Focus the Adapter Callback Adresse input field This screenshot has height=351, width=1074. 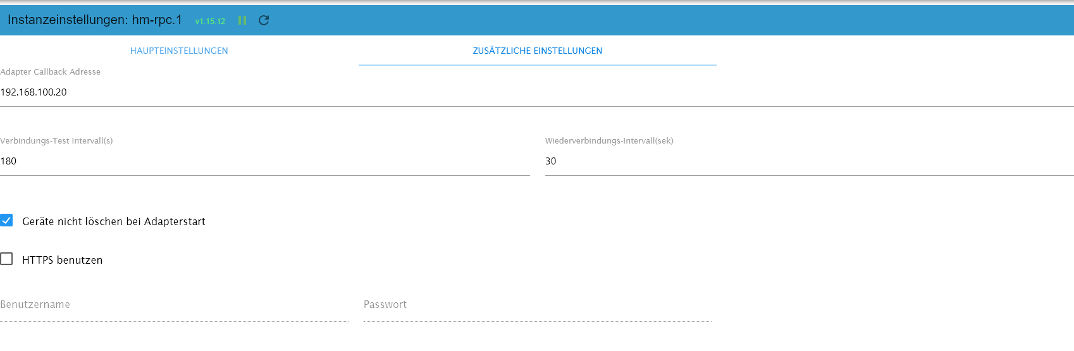pyautogui.click(x=537, y=92)
